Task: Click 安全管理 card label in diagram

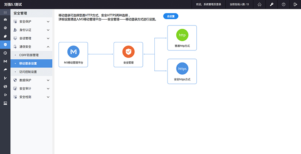Action: pyautogui.click(x=129, y=63)
